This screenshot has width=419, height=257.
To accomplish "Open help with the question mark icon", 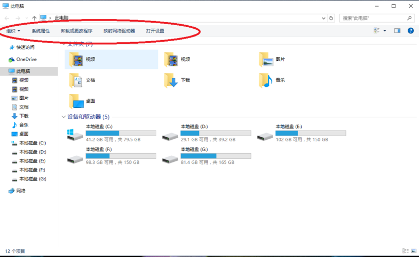I will click(x=411, y=31).
